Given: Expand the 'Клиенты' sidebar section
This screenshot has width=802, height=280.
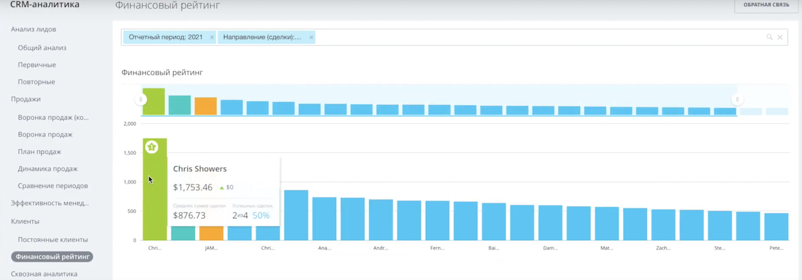Looking at the screenshot, I should point(25,221).
